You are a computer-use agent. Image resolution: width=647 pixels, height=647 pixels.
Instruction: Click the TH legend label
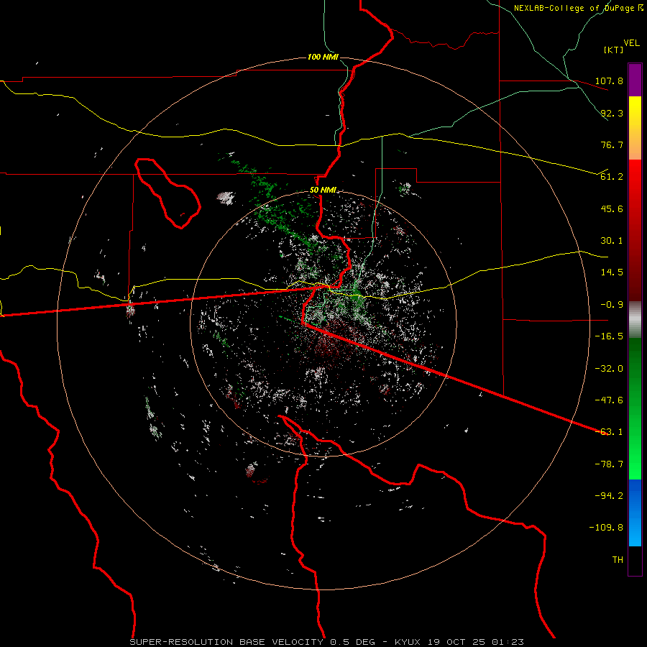(x=618, y=560)
